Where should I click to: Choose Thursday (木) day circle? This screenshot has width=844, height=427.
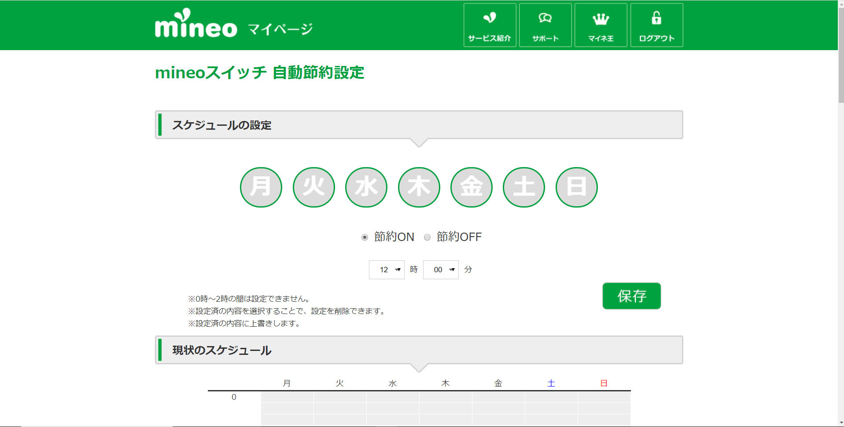click(419, 187)
